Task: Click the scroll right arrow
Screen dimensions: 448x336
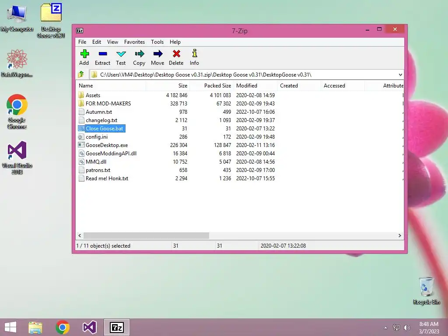Action: [x=400, y=236]
